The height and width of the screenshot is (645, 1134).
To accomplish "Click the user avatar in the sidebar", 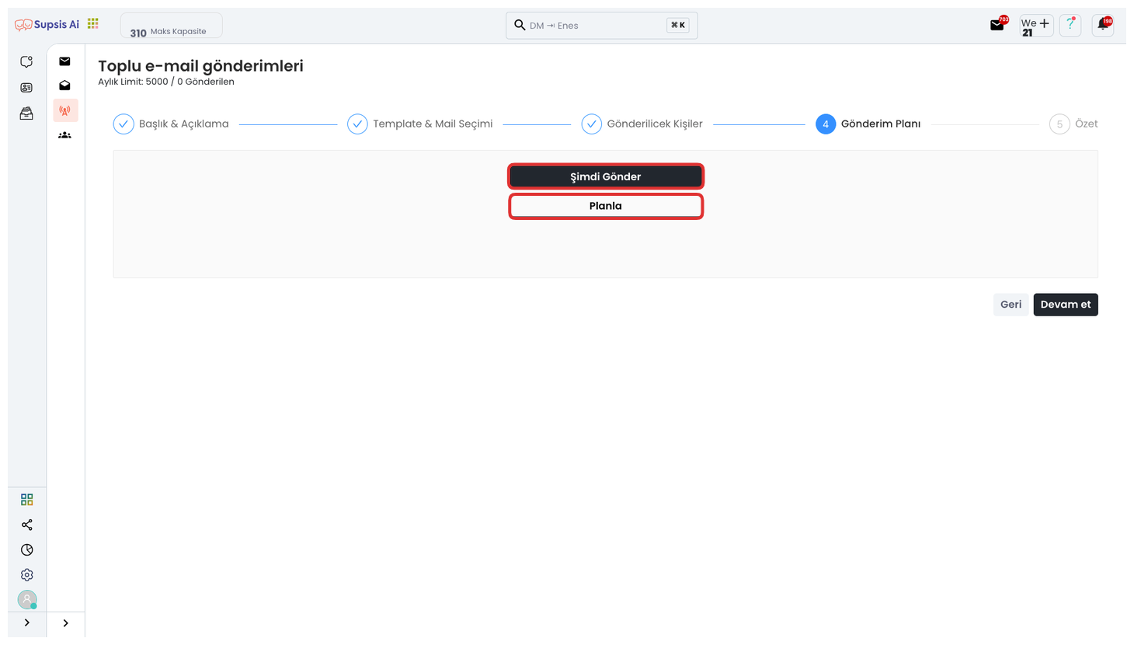I will click(27, 599).
